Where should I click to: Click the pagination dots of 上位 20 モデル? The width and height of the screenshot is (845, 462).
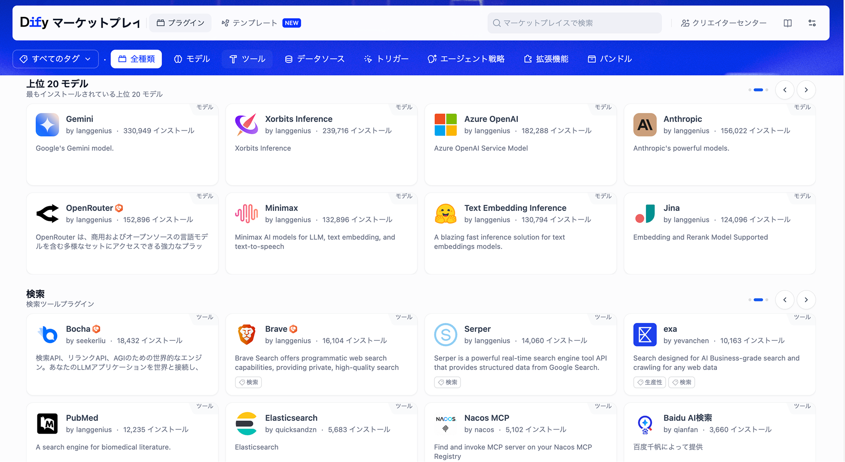coord(758,90)
